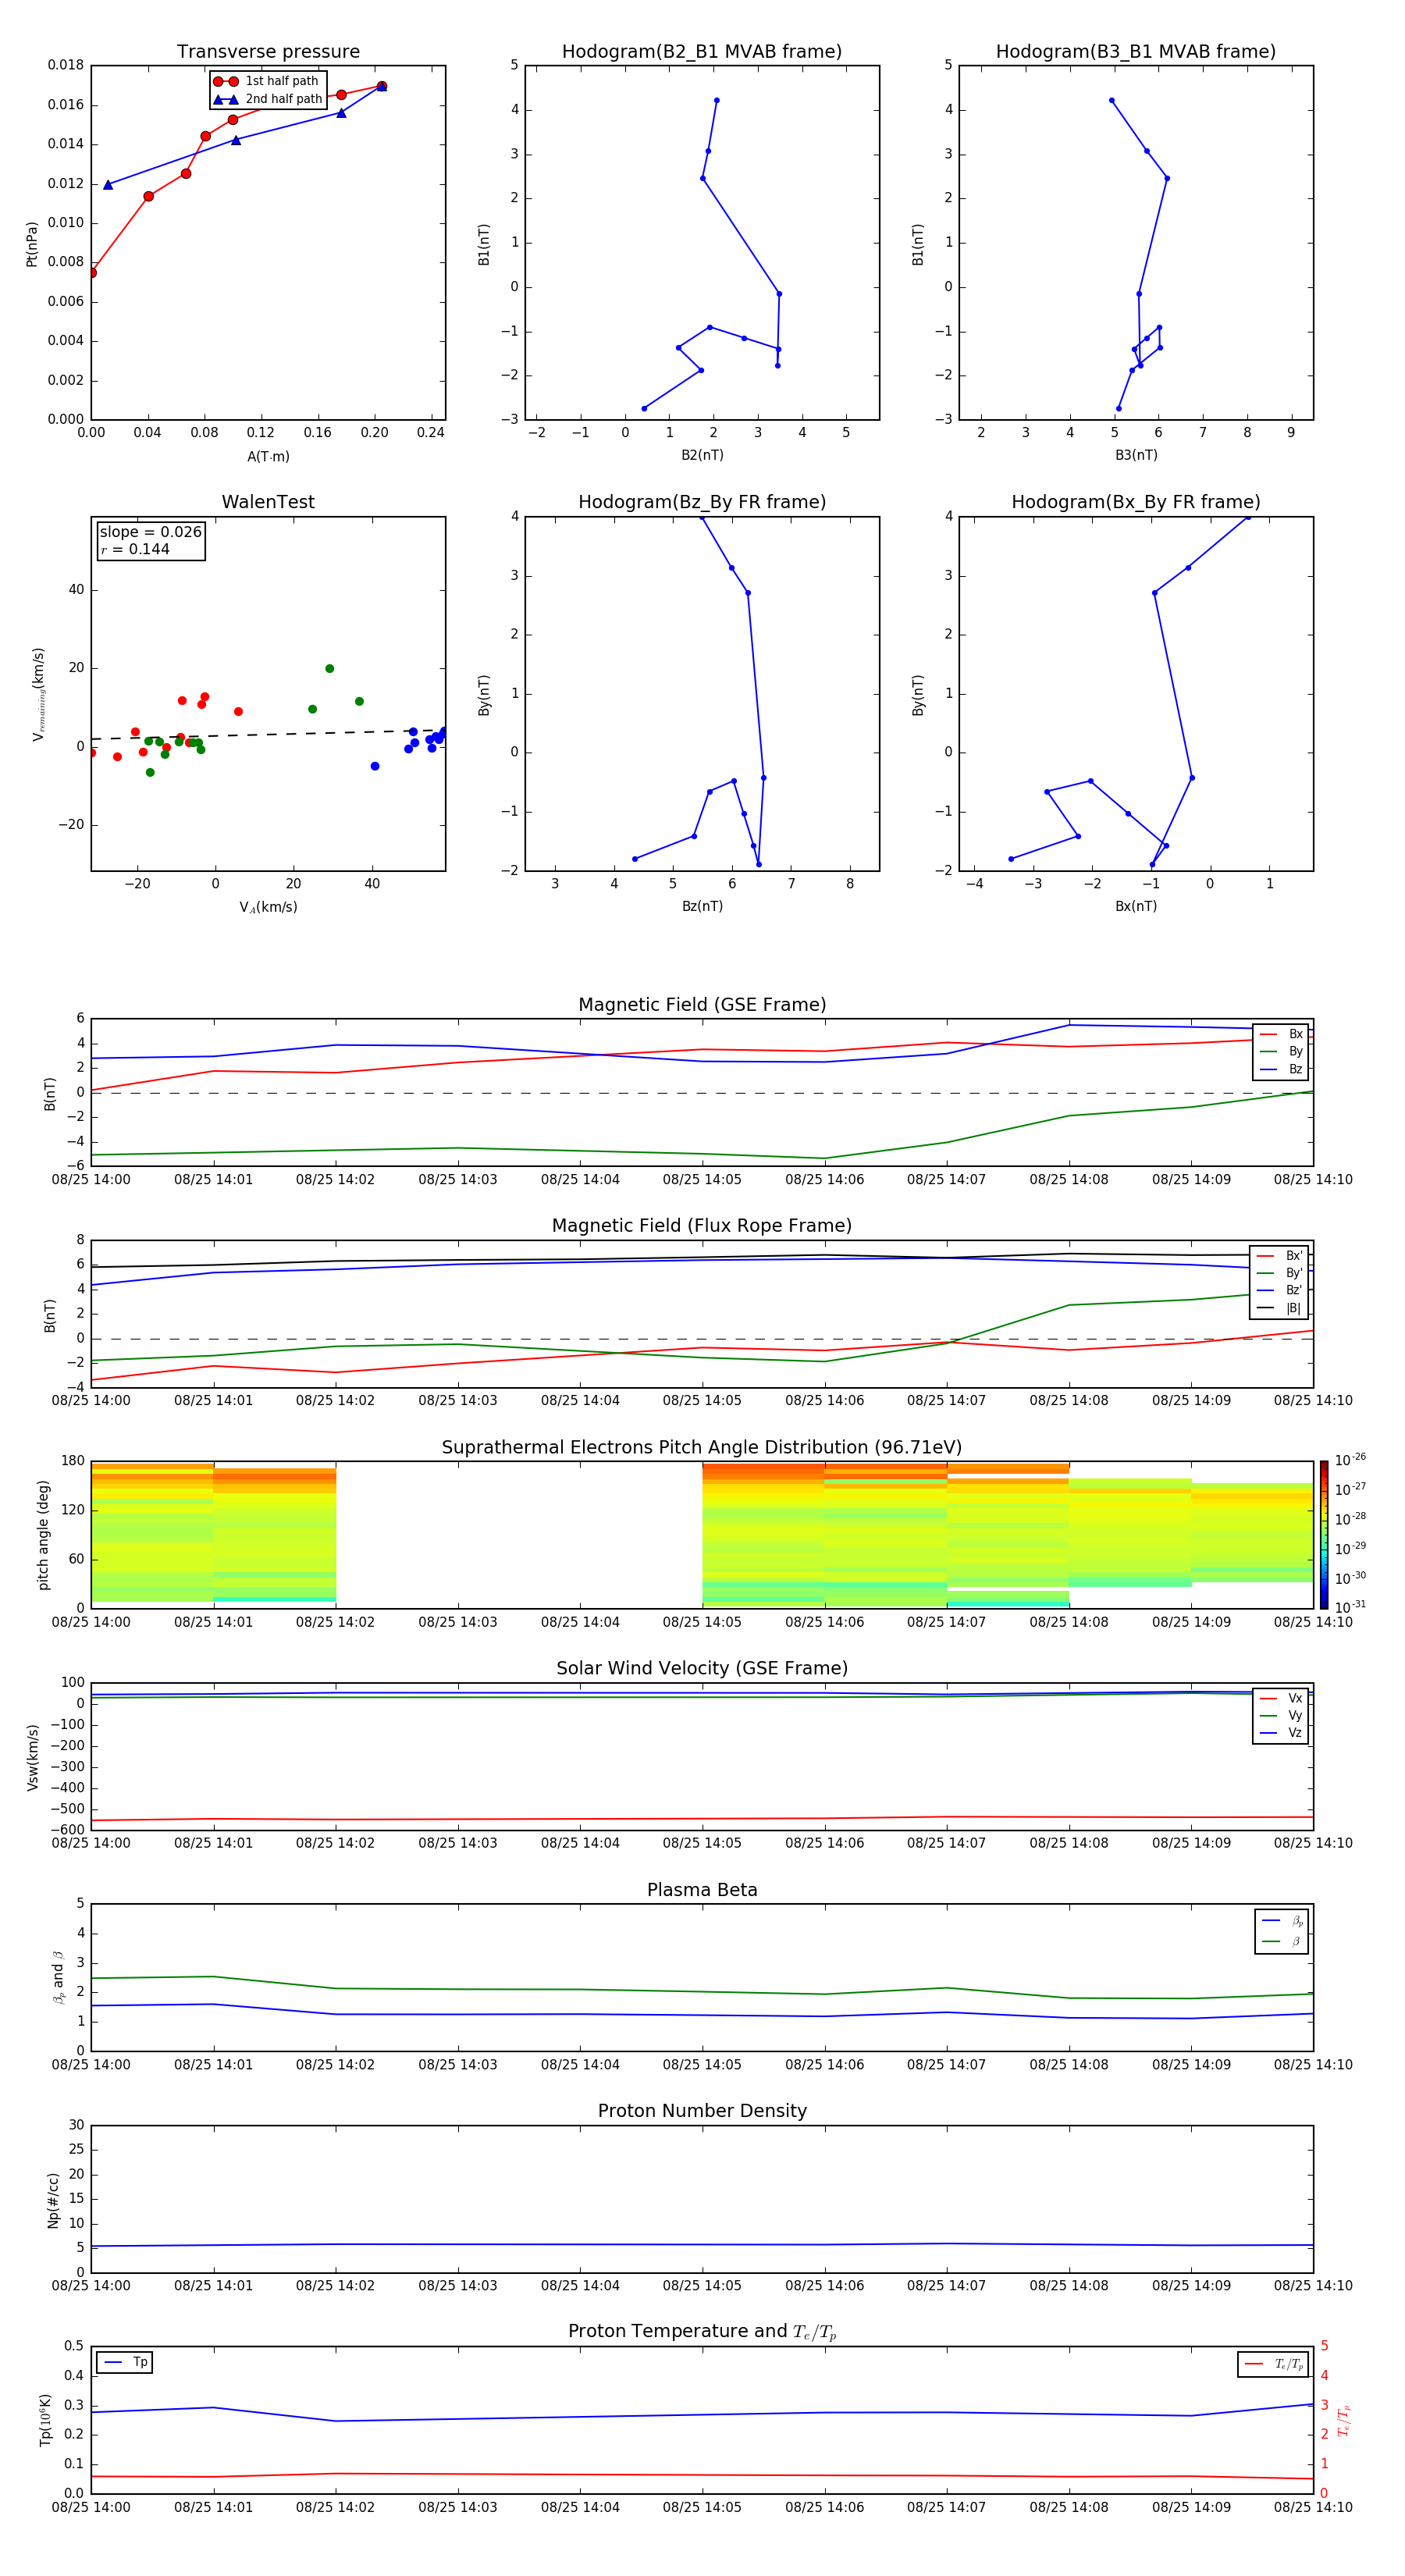Click the "B3(nT)" x-axis label
Screen dimensions: 1405x2576
point(1136,455)
